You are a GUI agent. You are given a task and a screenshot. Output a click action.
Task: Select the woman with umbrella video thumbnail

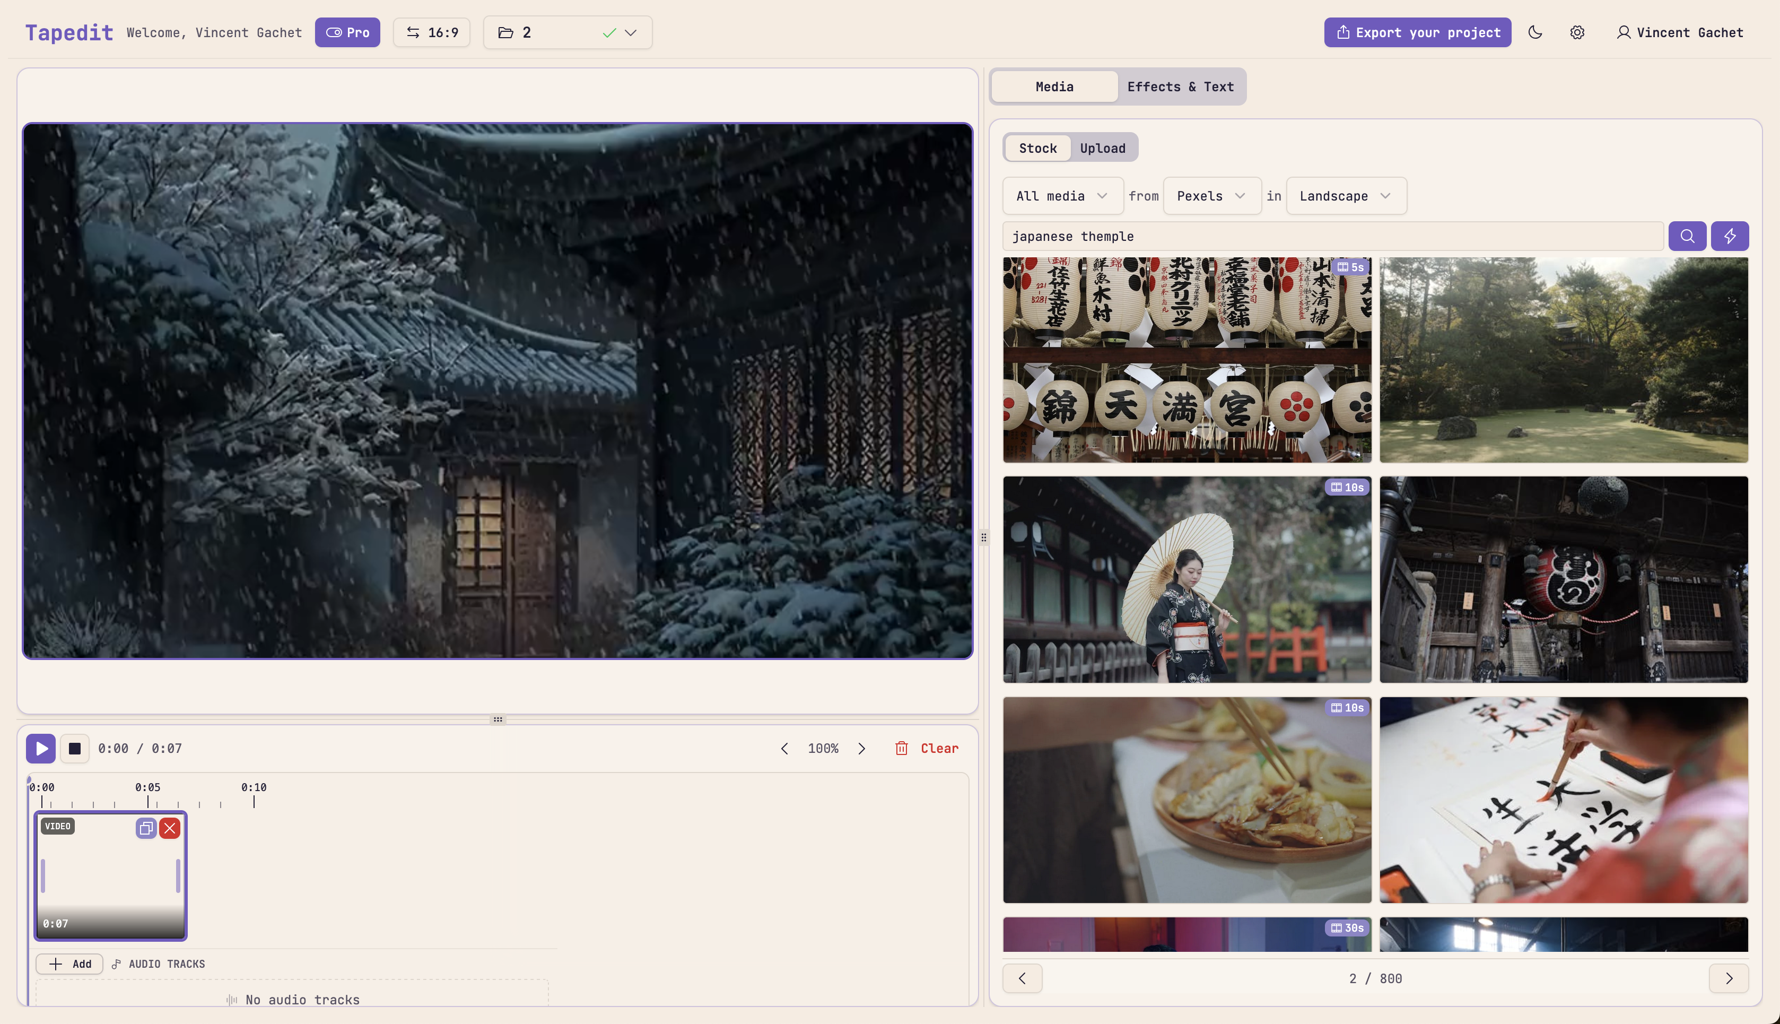click(1186, 579)
